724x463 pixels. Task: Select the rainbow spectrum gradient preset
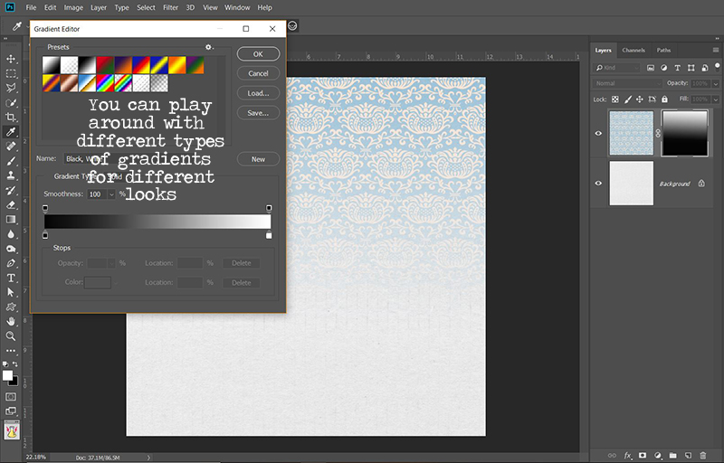click(x=105, y=82)
